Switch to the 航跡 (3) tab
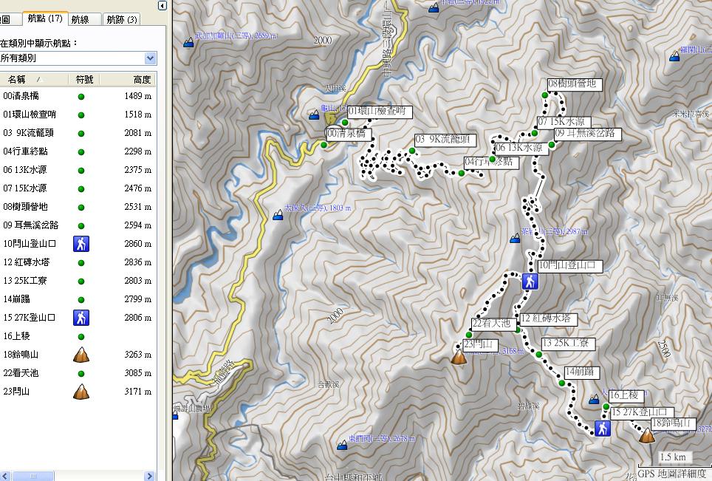This screenshot has height=481, width=712. (121, 19)
